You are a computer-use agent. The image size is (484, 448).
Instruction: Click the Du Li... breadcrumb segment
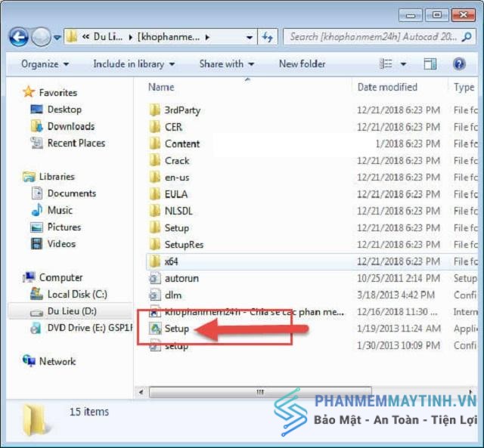[x=108, y=37]
